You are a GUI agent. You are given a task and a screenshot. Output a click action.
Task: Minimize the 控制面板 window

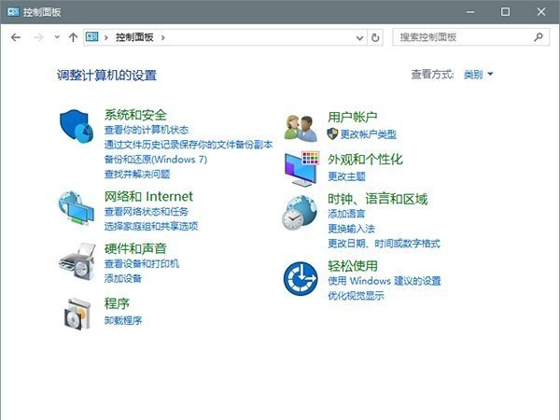point(470,12)
